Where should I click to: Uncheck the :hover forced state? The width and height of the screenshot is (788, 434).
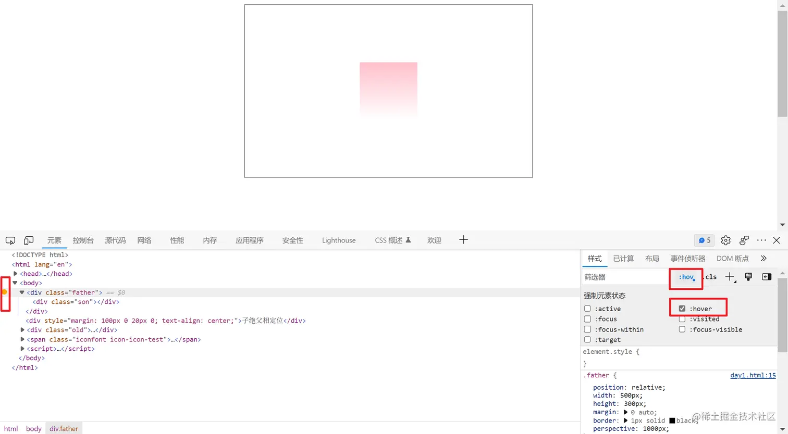(682, 309)
